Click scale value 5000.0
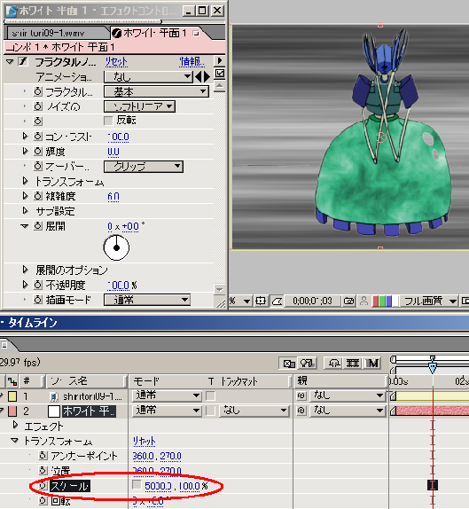 pos(158,486)
